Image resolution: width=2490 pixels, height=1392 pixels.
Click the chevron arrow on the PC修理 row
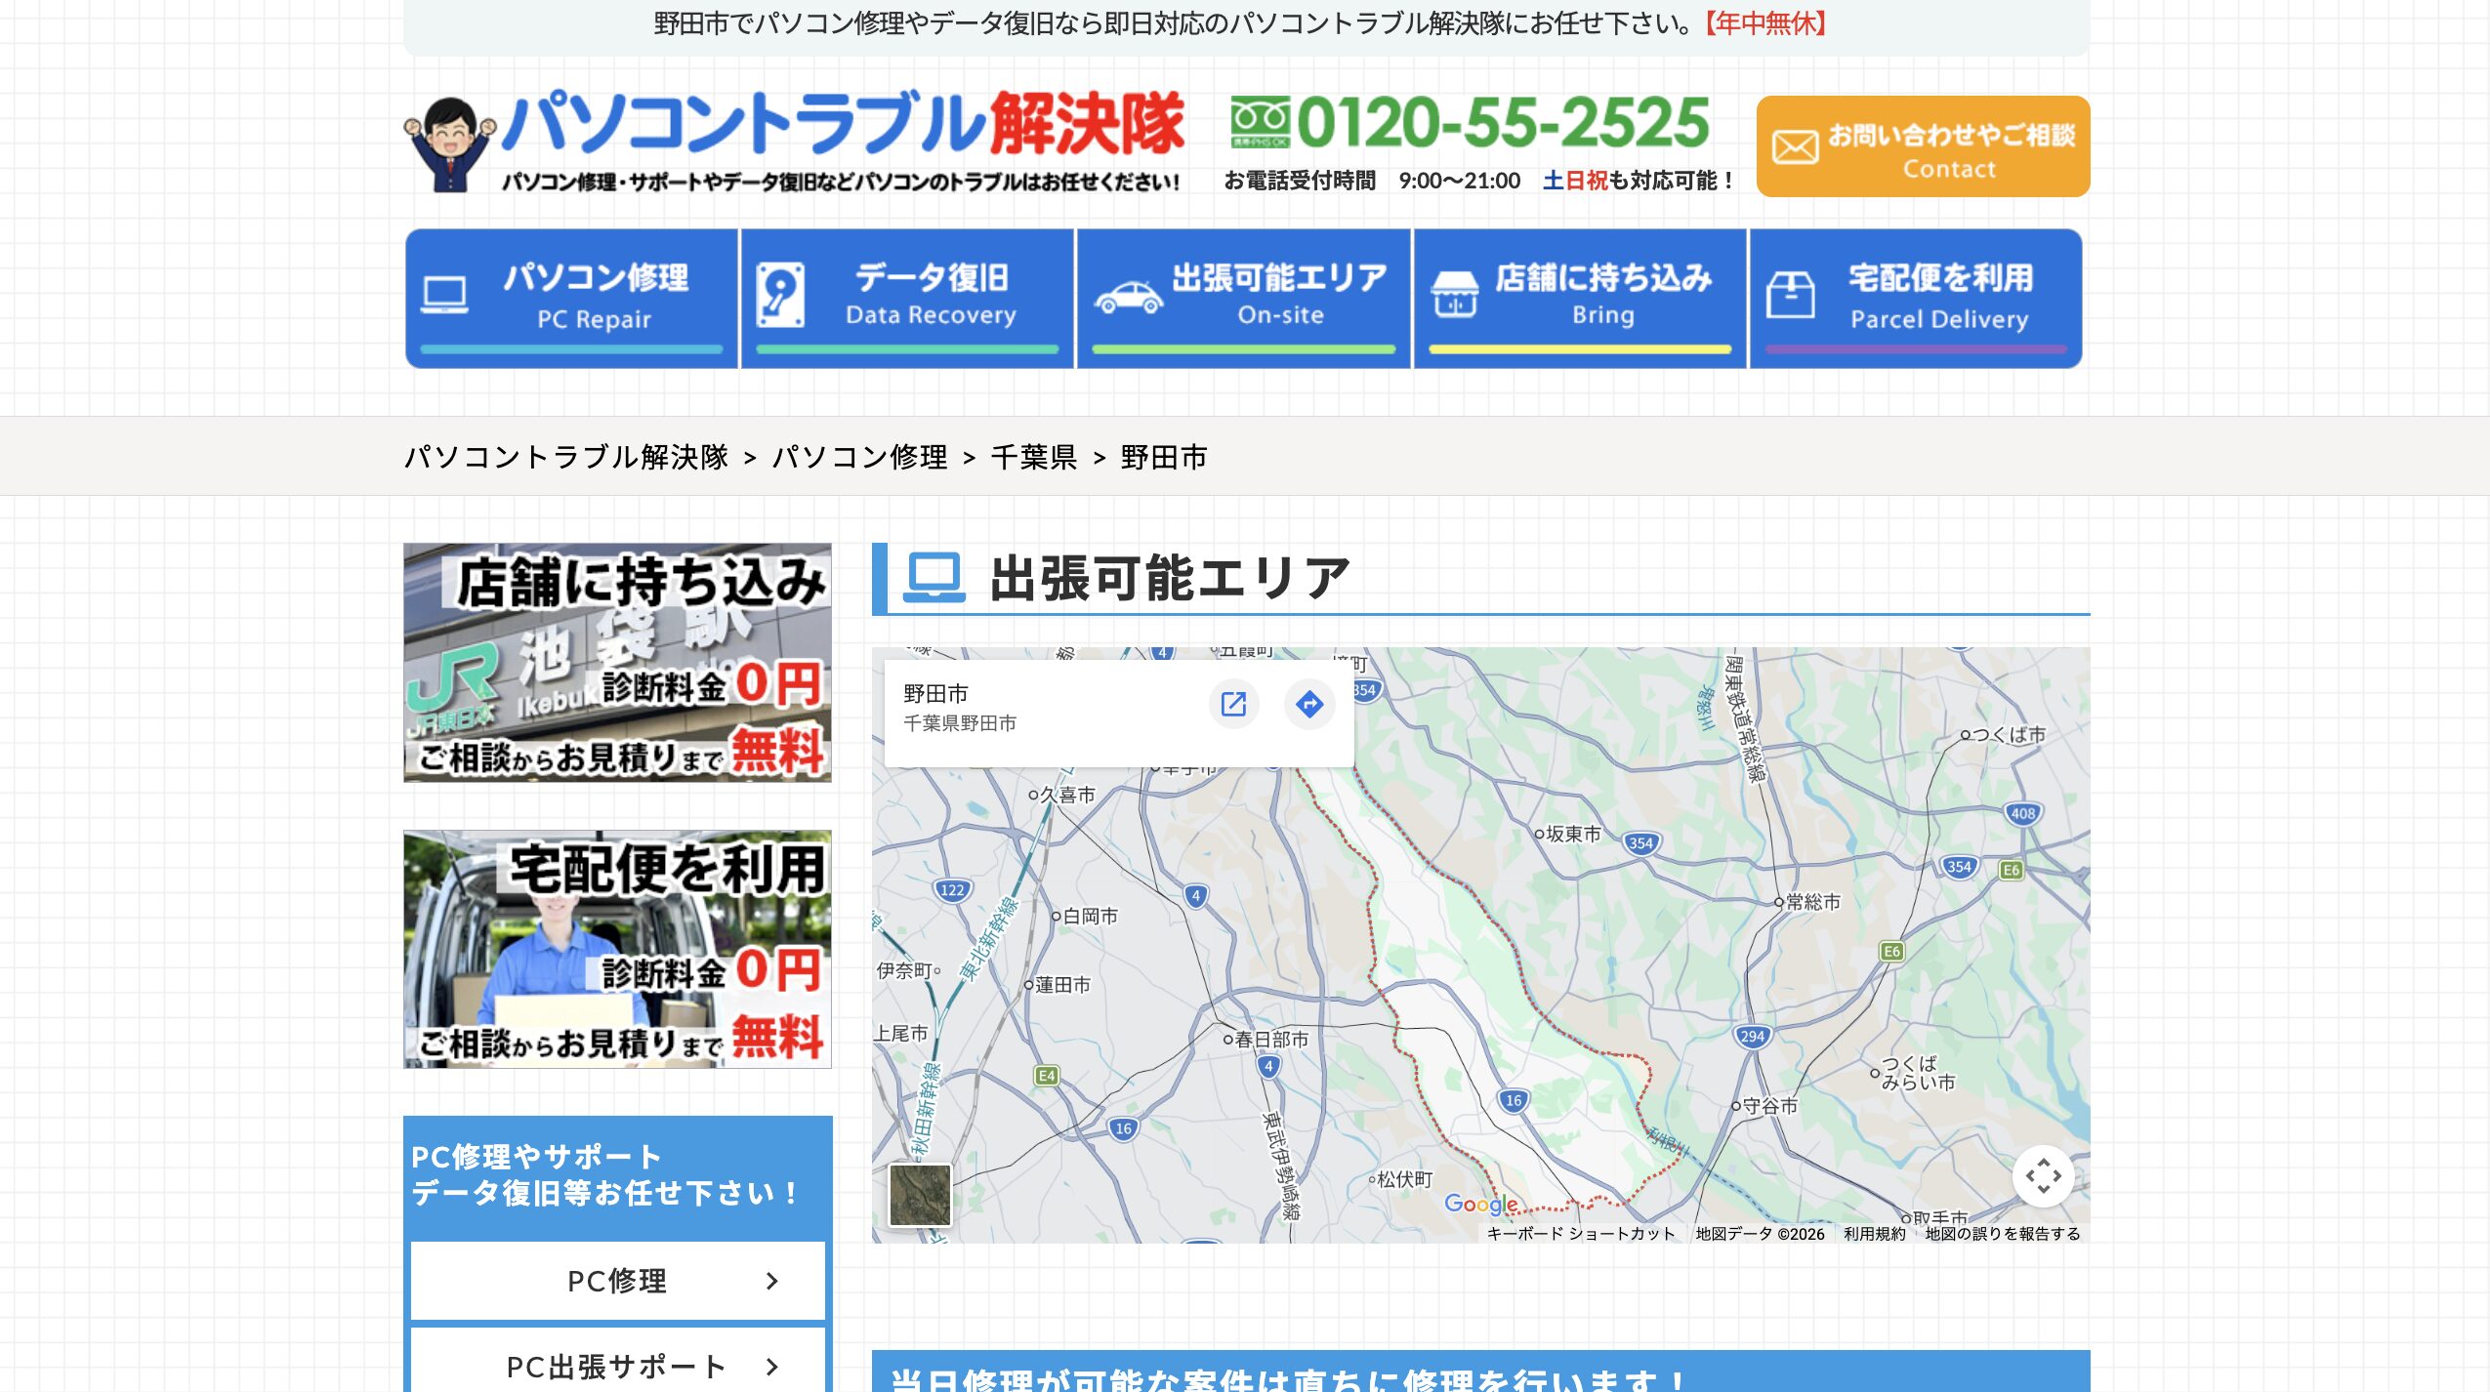pos(772,1281)
